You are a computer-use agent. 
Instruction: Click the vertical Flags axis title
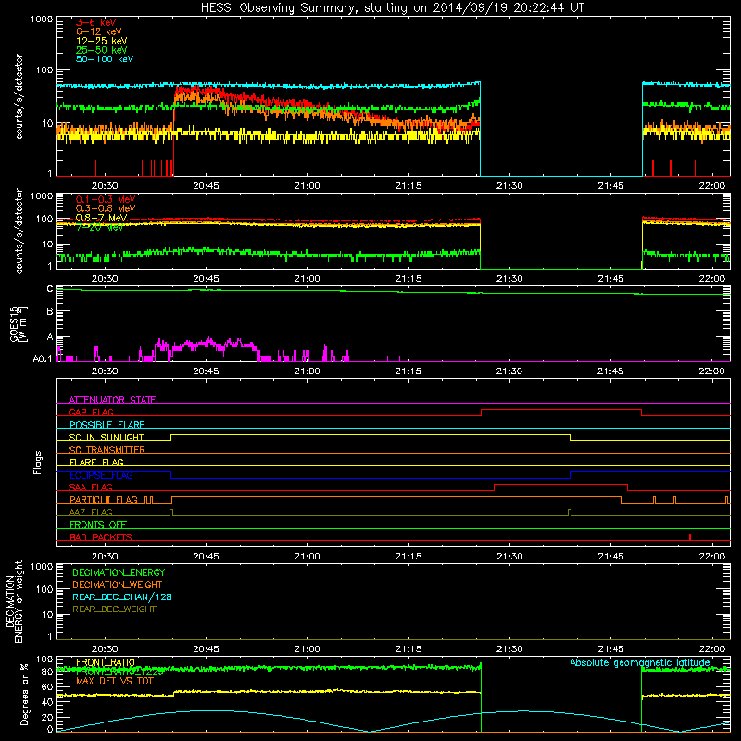point(38,462)
